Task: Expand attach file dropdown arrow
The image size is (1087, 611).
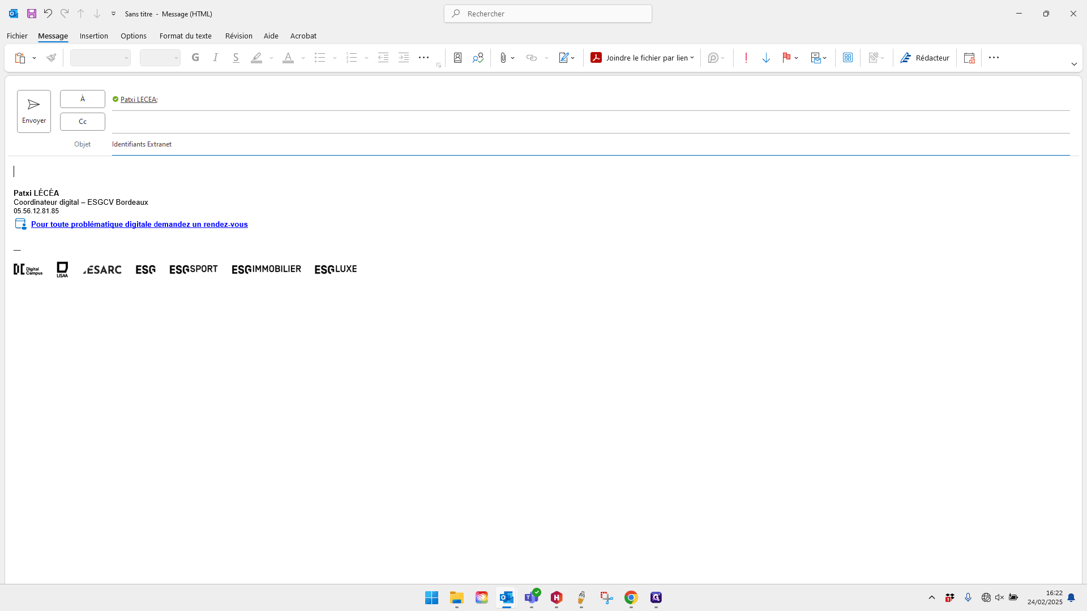Action: 513,58
